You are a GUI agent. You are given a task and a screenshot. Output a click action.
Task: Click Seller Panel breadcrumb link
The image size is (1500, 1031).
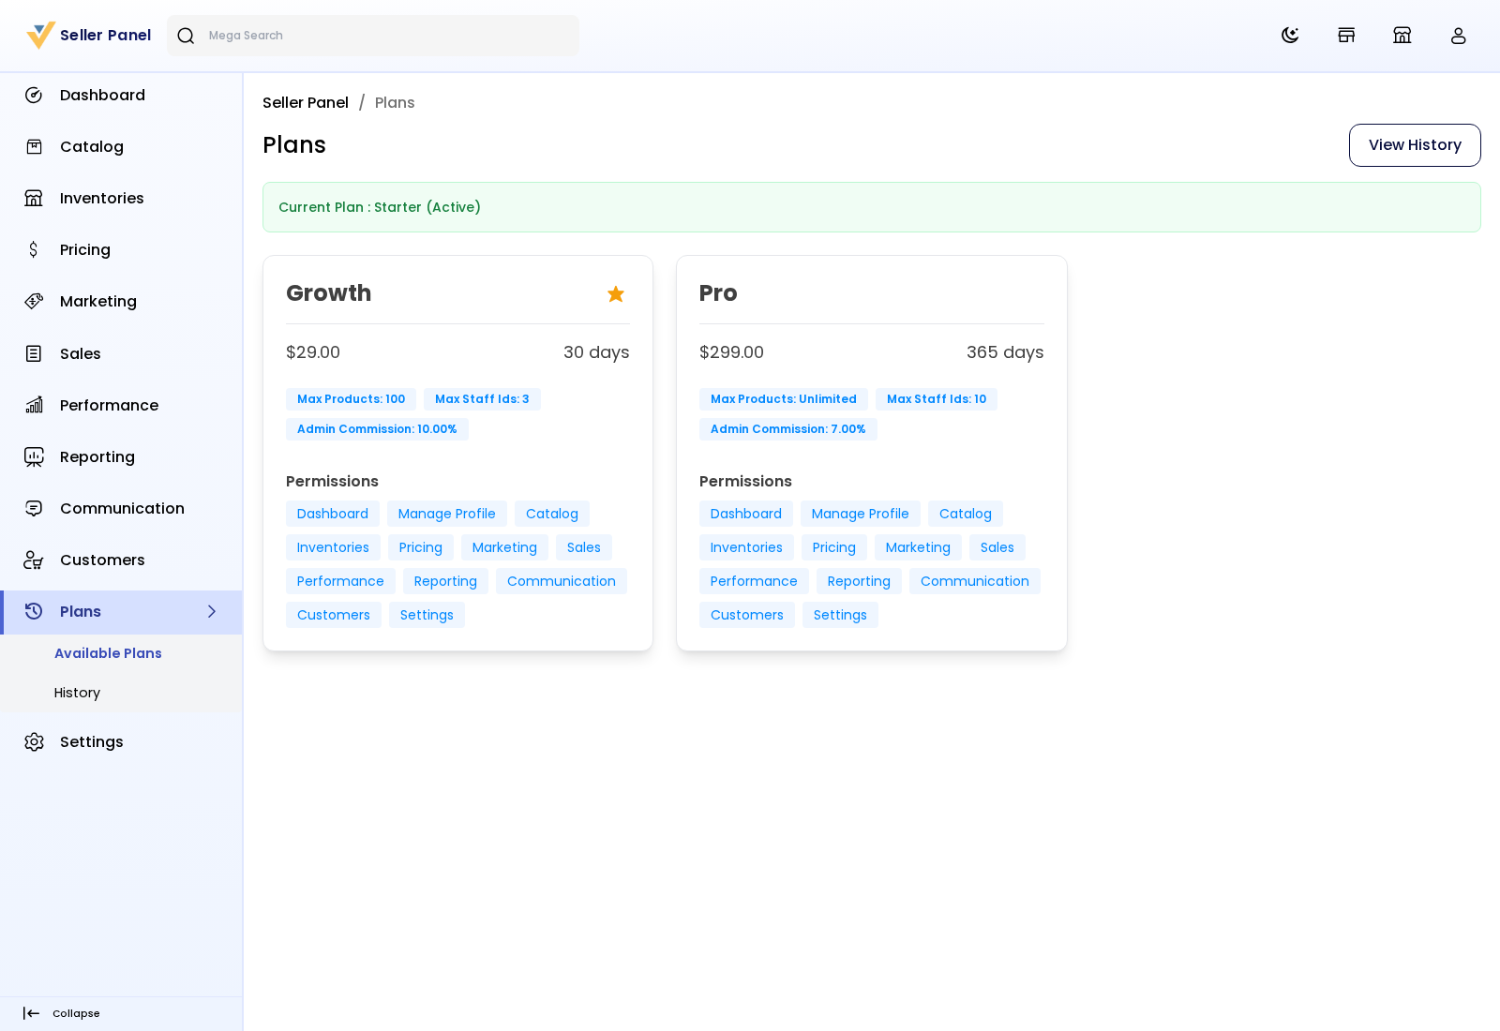(x=306, y=103)
